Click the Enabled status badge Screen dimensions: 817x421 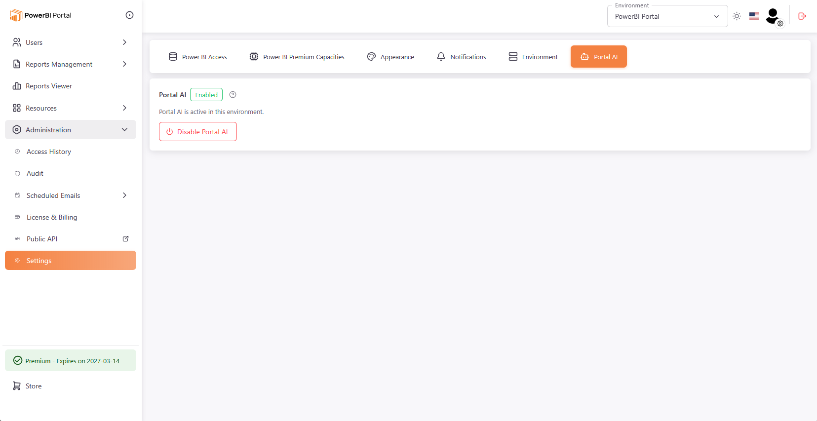click(206, 95)
